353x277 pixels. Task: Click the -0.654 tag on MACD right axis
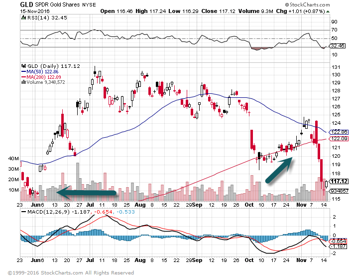[x=338, y=241]
